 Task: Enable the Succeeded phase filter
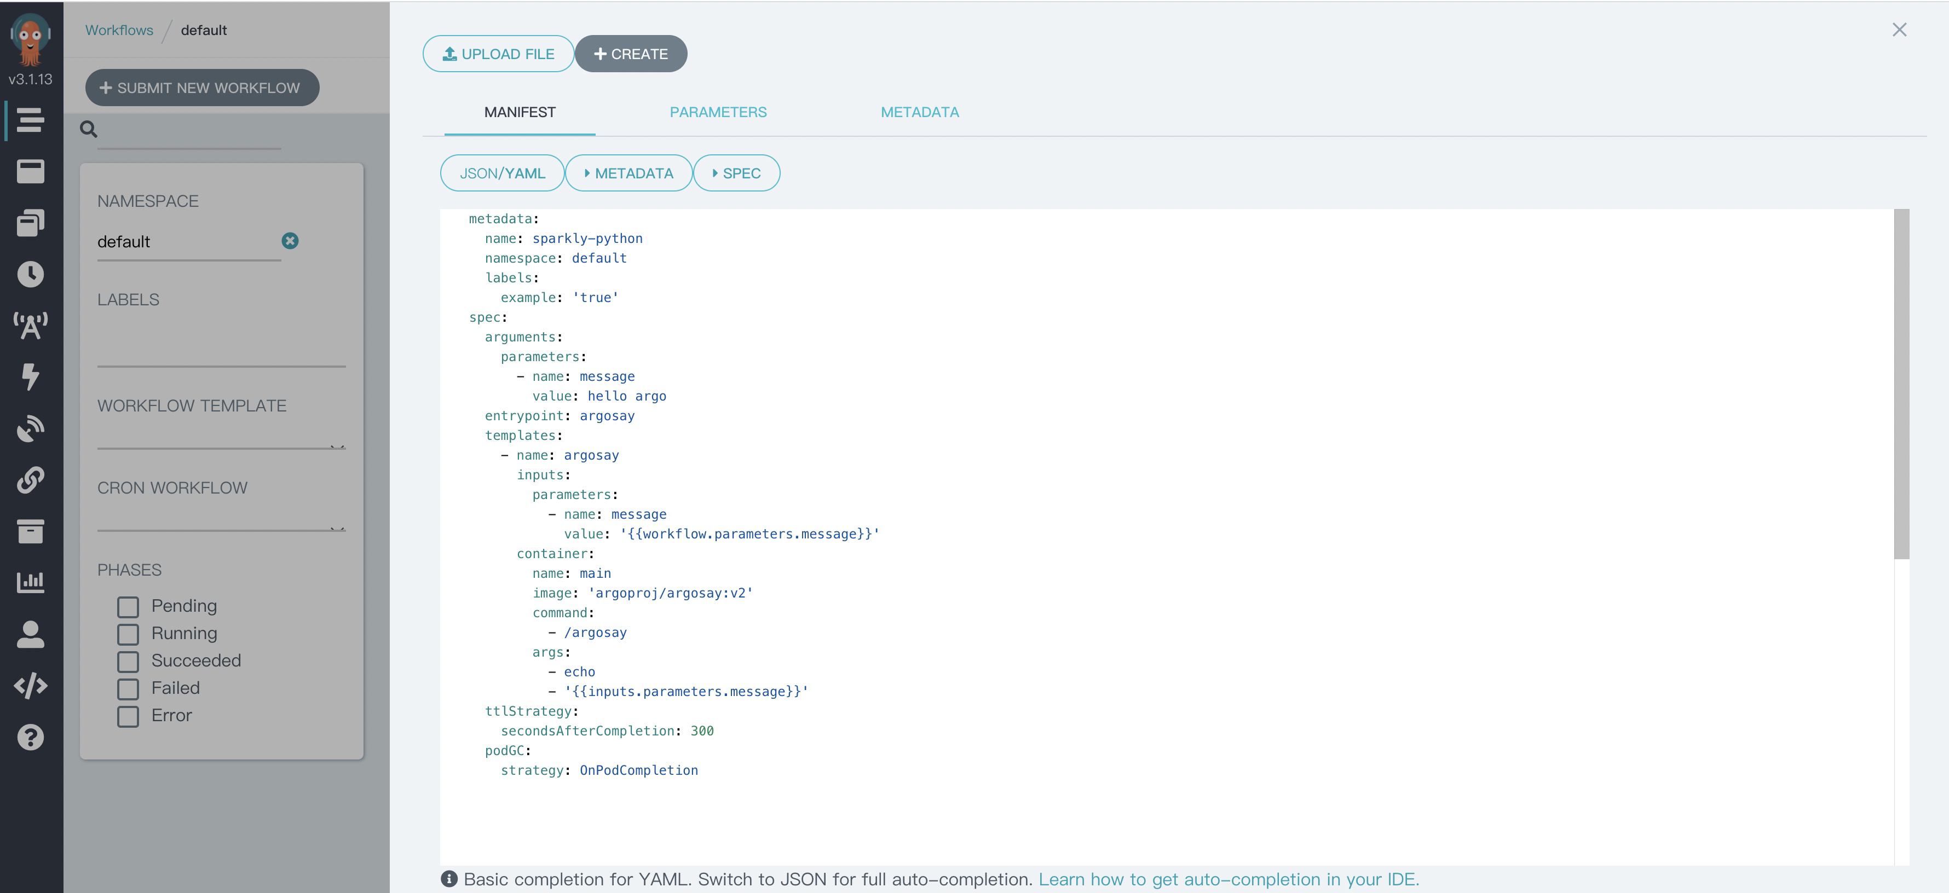click(128, 662)
